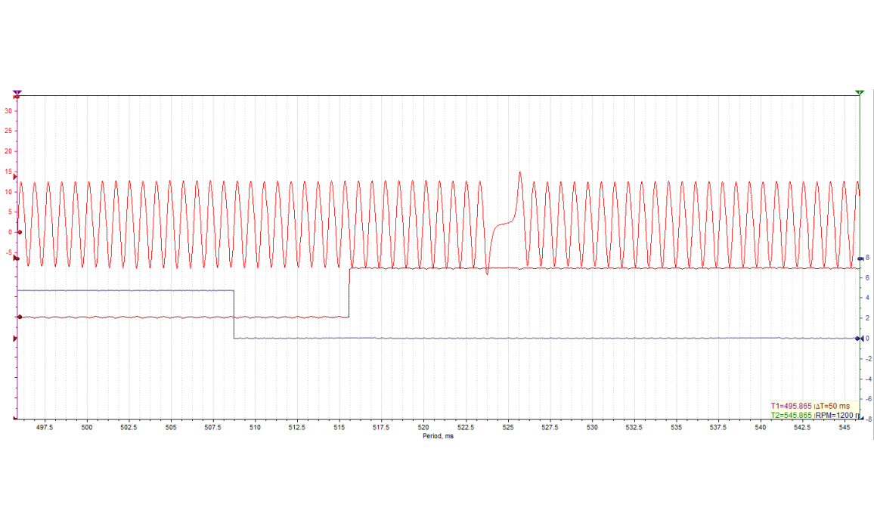Screen dimensions: 874x529
Task: Click the blue trace falling edge near 508.75 ms
Action: pyautogui.click(x=234, y=314)
